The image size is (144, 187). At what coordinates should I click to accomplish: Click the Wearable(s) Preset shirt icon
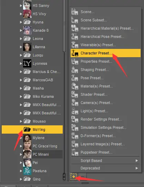(x=74, y=45)
